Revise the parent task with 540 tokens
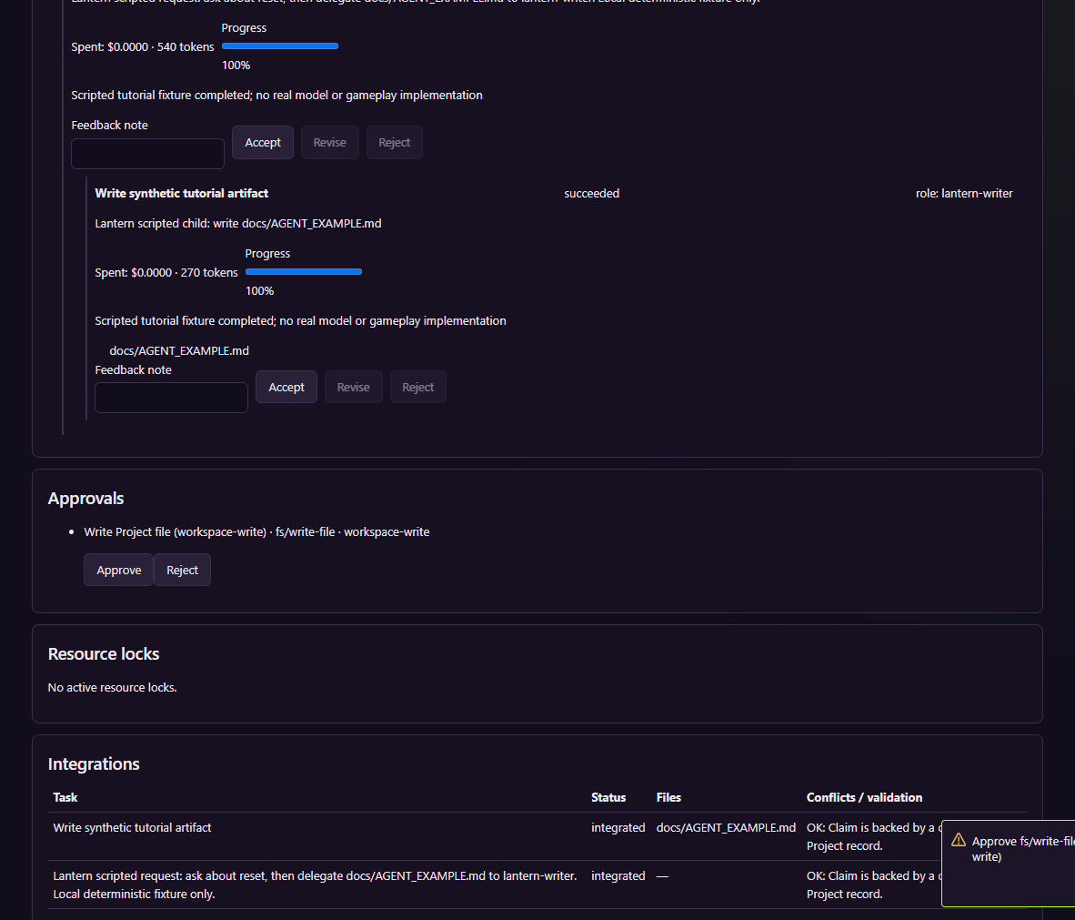1075x920 pixels. (330, 142)
